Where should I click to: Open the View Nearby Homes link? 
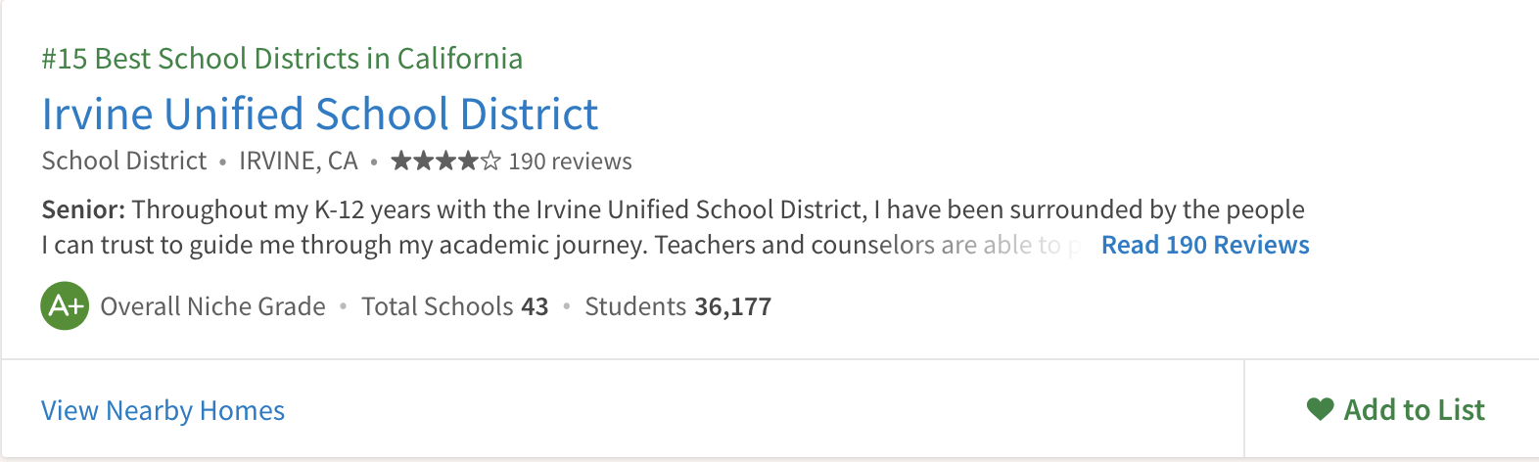[163, 410]
